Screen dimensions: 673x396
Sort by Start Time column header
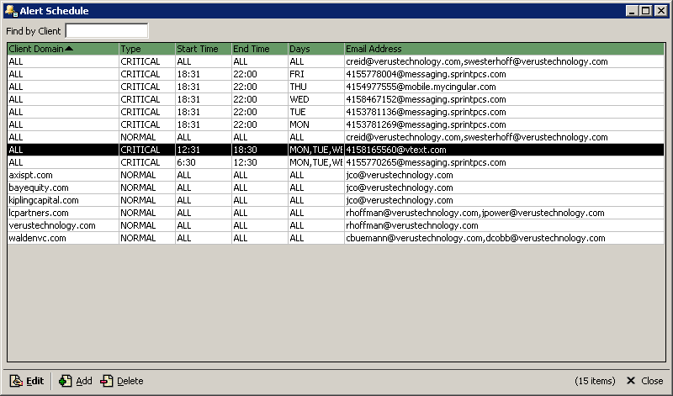pos(203,49)
